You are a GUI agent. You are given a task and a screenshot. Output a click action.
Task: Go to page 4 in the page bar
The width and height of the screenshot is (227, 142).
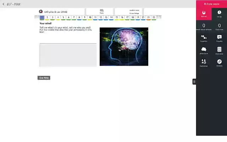(x=58, y=17)
